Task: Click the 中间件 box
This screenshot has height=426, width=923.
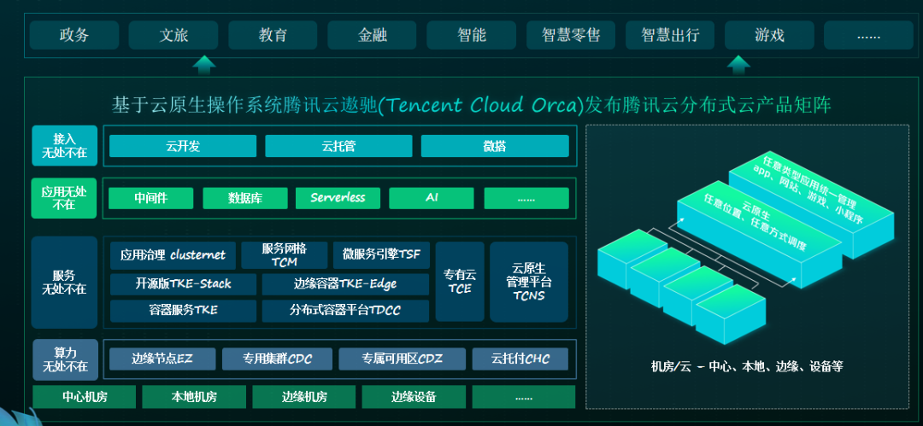Action: (x=150, y=198)
